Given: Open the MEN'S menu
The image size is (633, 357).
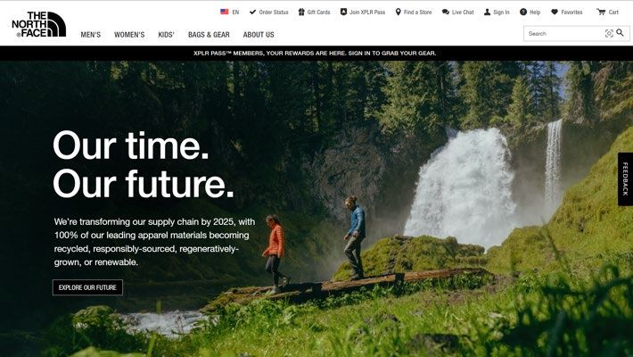Looking at the screenshot, I should pos(91,35).
